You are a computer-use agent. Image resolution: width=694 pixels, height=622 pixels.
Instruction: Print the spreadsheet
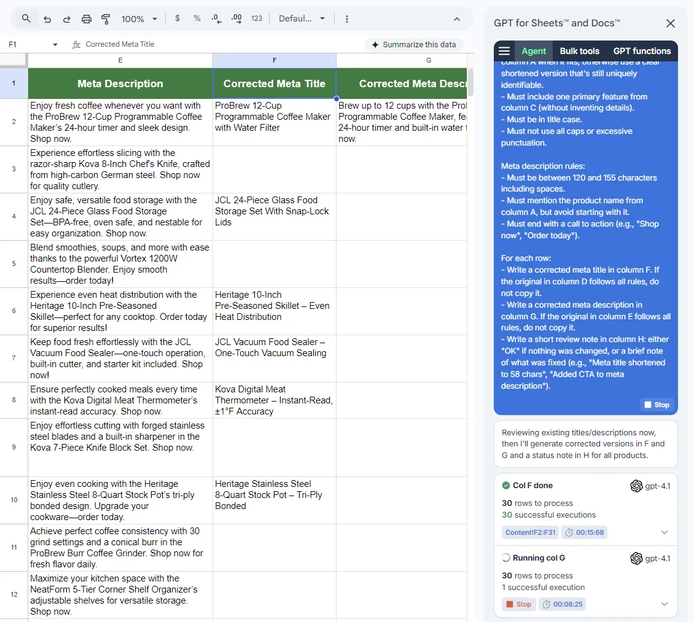pos(87,19)
